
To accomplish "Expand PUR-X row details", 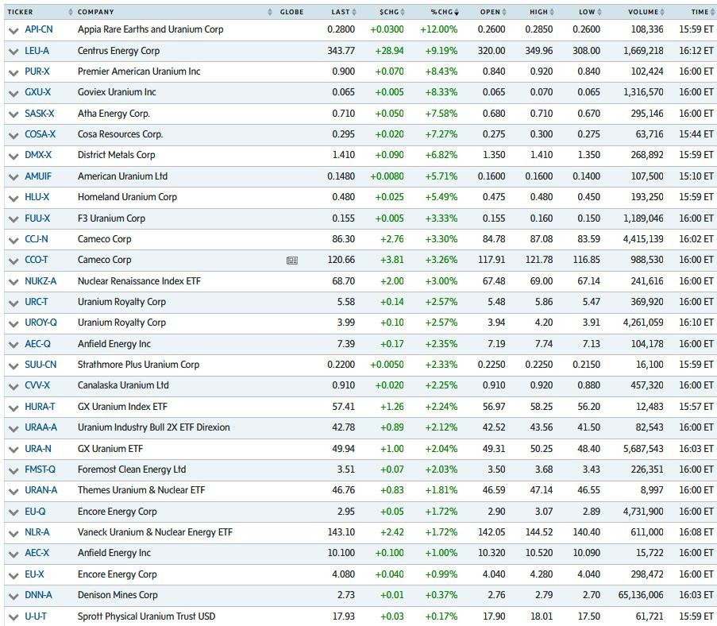I will point(13,72).
